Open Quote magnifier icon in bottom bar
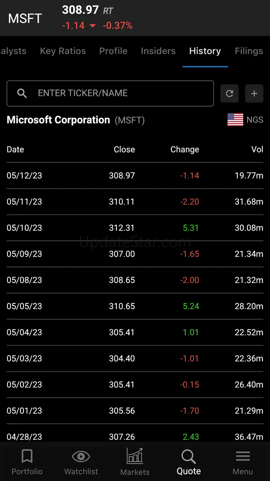270x481 pixels. pyautogui.click(x=189, y=457)
